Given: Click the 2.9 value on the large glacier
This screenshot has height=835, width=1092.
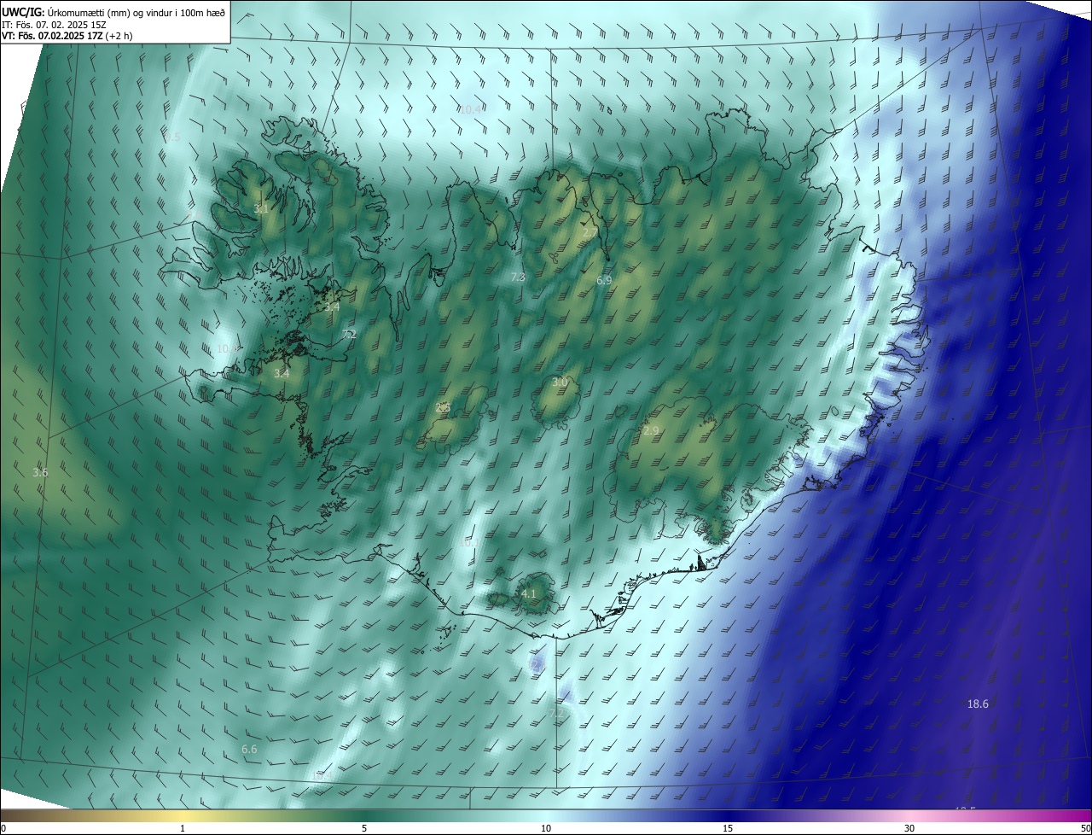Looking at the screenshot, I should click(x=651, y=431).
